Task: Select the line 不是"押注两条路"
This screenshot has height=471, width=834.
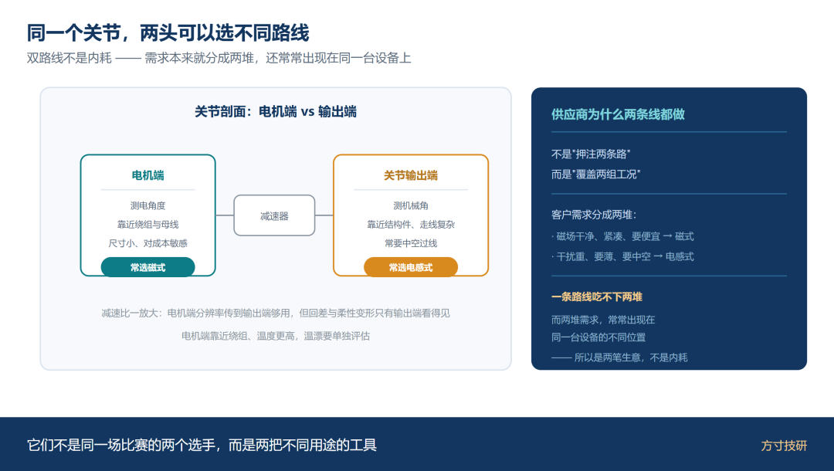Action: pyautogui.click(x=591, y=154)
